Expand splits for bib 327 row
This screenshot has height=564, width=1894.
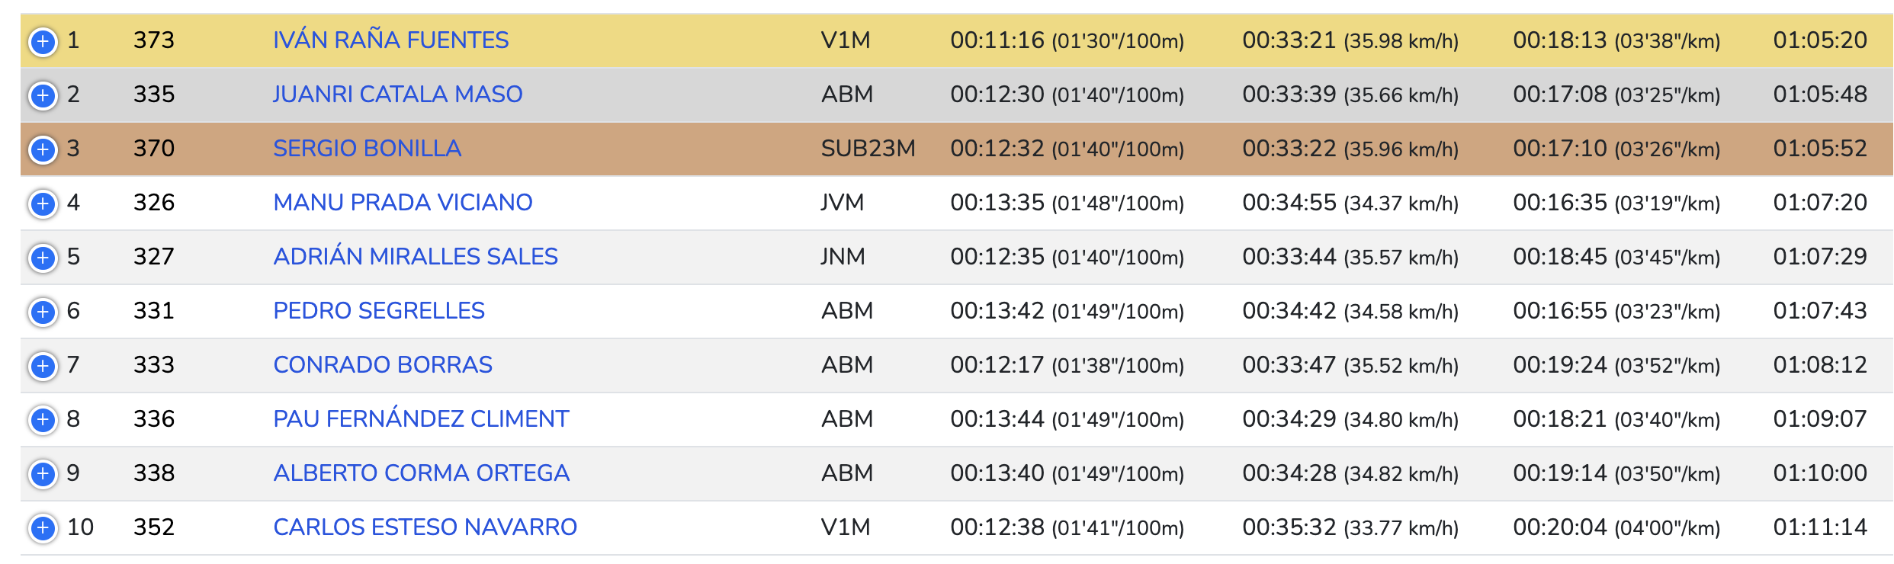tap(43, 258)
